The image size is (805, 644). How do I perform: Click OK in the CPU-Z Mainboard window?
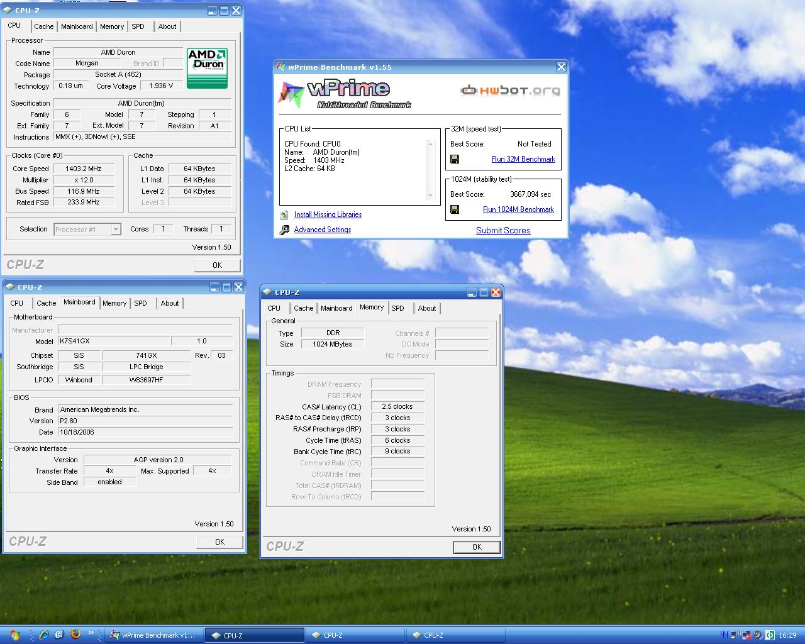(x=219, y=542)
